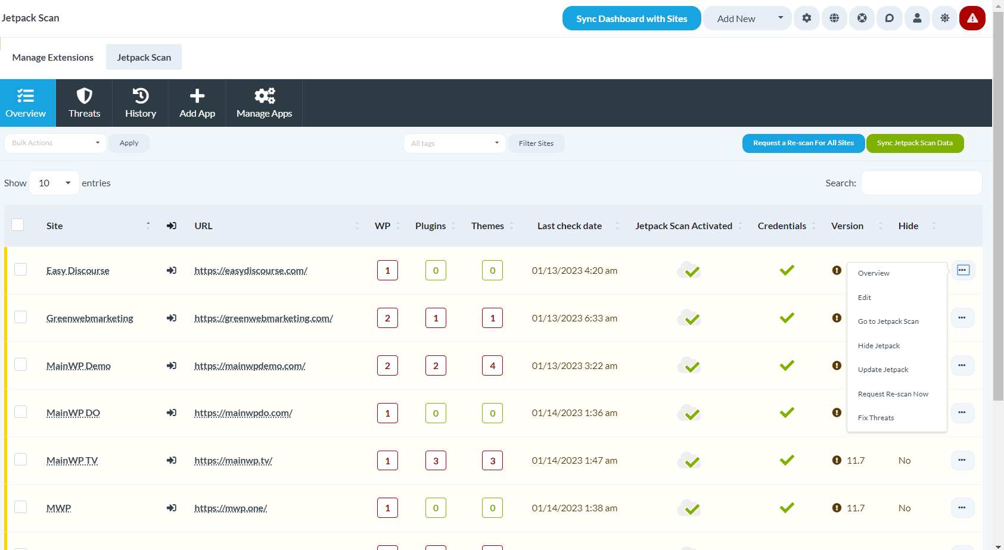Choose Hide Jetpack menu item
The height and width of the screenshot is (550, 1004).
coord(897,346)
